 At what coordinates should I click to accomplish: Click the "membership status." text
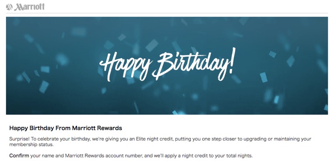pos(32,145)
